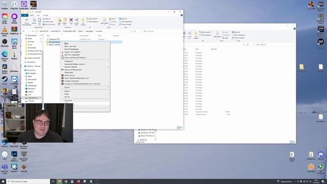Expand the Send til submenu
Screen dimensions: 327x184
(85, 87)
